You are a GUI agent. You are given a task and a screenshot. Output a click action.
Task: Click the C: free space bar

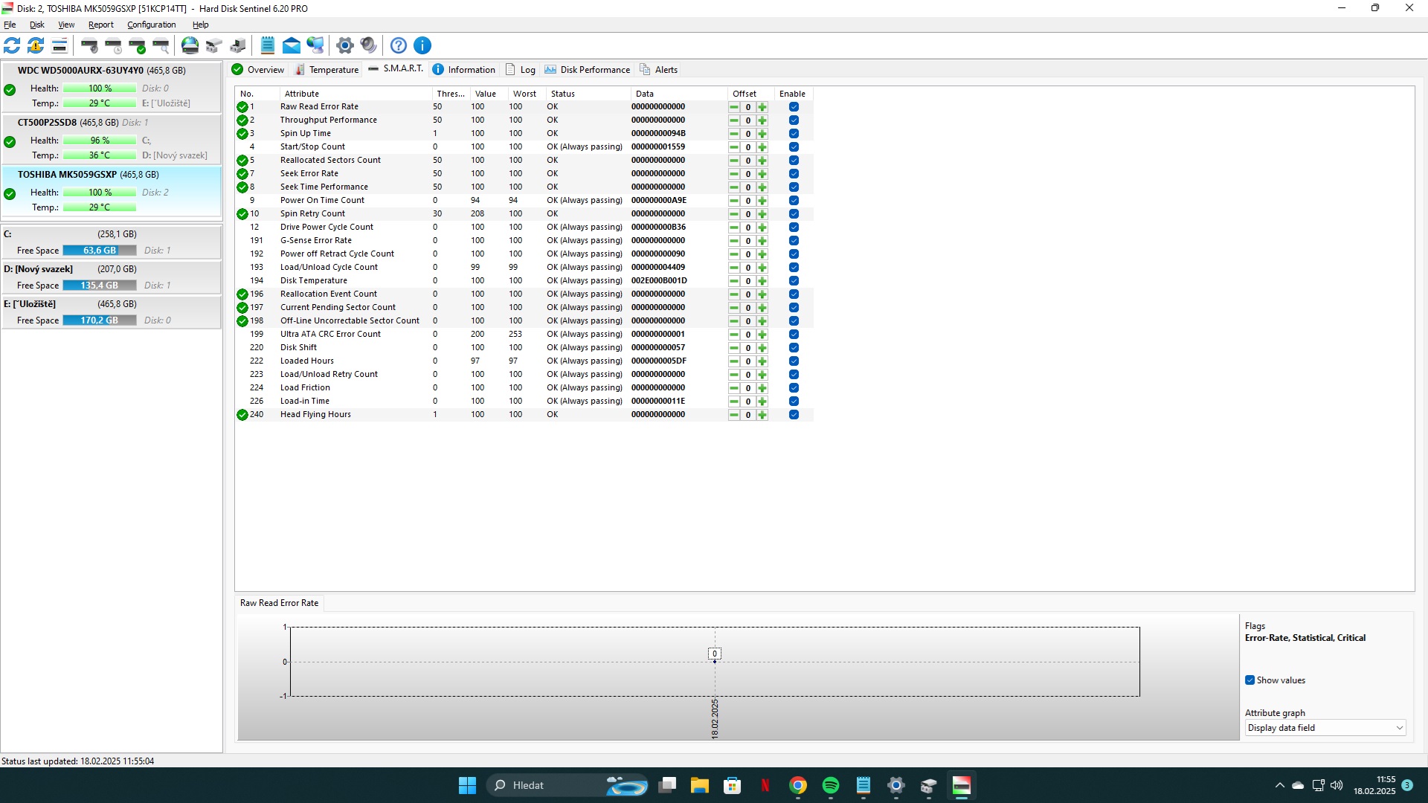[x=100, y=251]
